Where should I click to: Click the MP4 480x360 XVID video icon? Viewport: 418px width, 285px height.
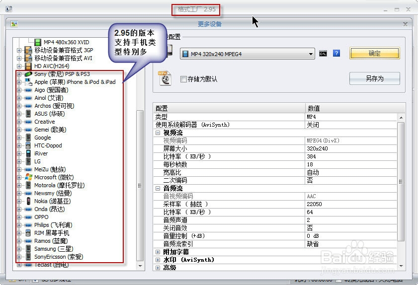tap(38, 42)
